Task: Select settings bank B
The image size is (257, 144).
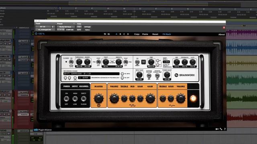Action: 120,34
